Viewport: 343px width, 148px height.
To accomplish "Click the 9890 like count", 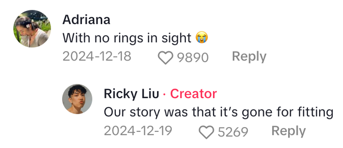I will (x=192, y=57).
